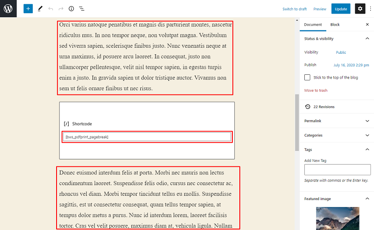The width and height of the screenshot is (374, 230).
Task: Expand the Categories section
Action: (337, 135)
